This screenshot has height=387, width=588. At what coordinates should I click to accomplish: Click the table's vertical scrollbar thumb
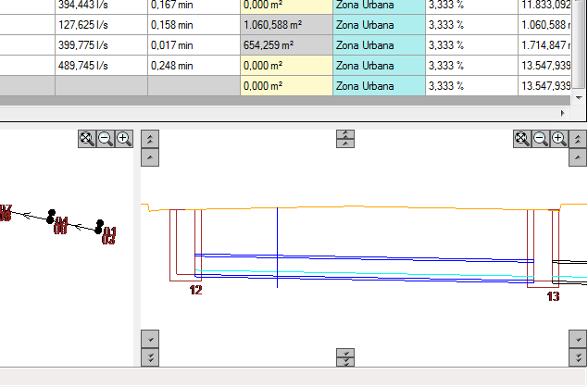coord(579,44)
